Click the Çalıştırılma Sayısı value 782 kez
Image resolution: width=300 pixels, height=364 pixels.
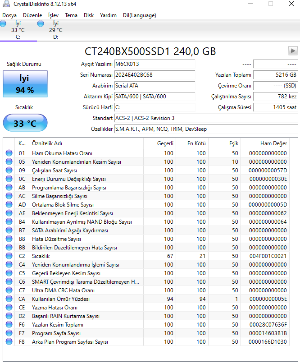click(x=275, y=97)
